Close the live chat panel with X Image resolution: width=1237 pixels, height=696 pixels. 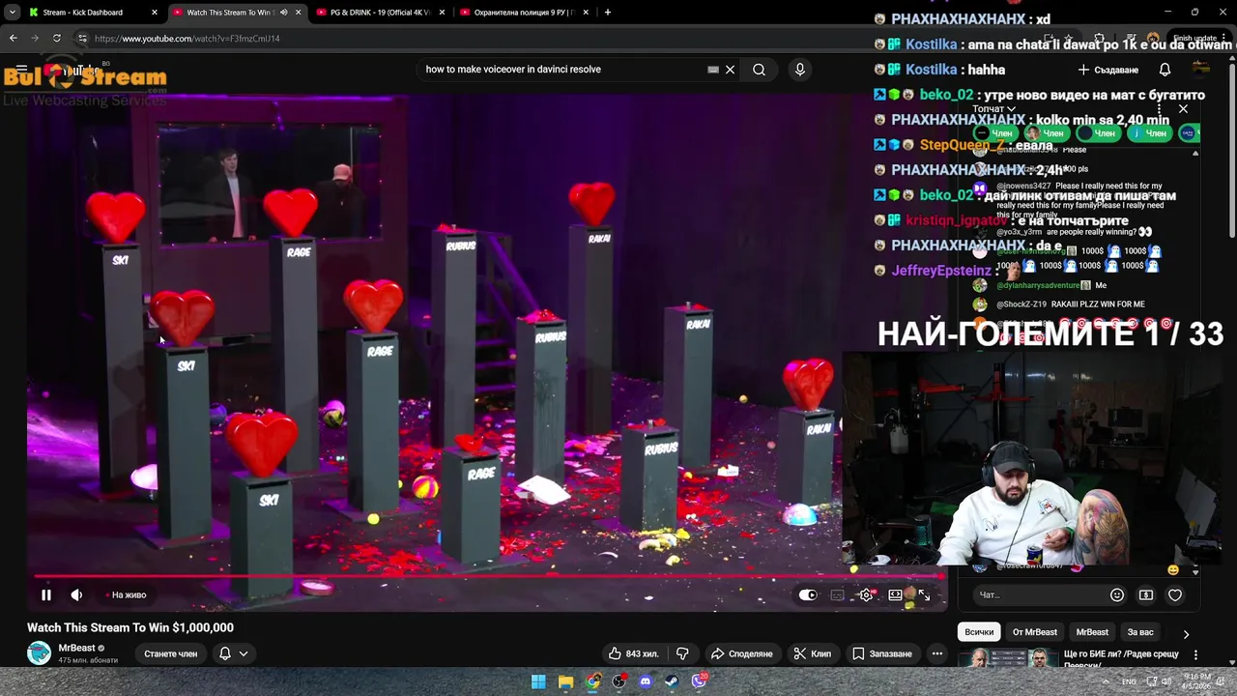pyautogui.click(x=1183, y=108)
